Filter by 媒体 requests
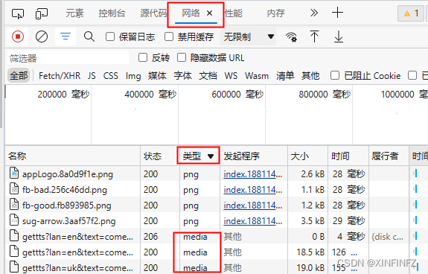Image resolution: width=428 pixels, height=274 pixels. coord(157,76)
